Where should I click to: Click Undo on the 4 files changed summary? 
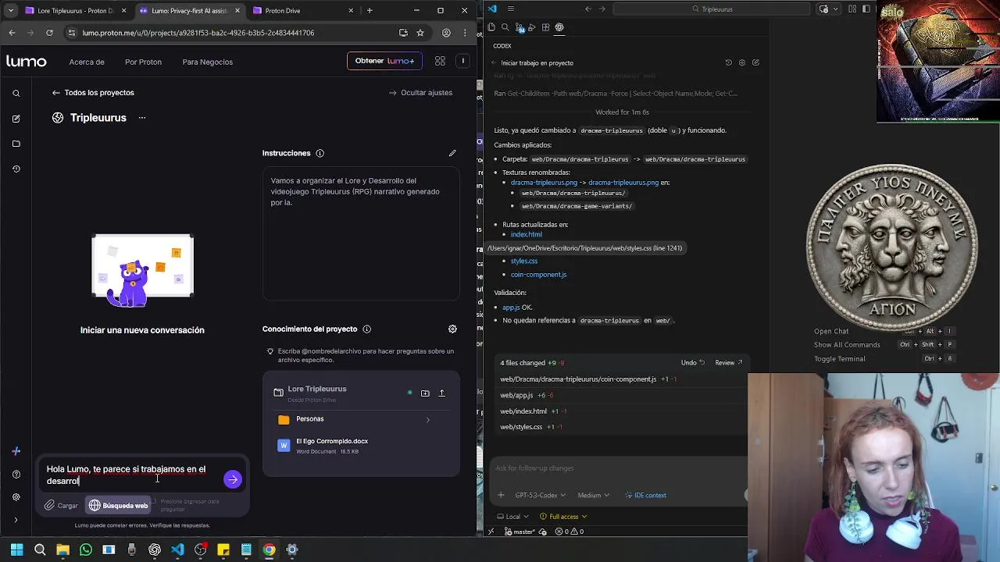pos(692,363)
